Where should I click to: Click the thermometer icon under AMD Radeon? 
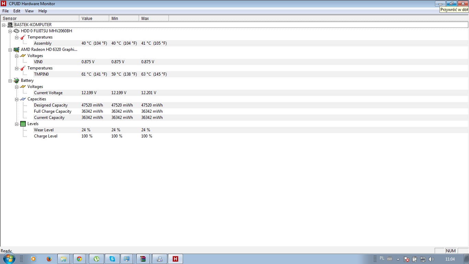click(23, 68)
